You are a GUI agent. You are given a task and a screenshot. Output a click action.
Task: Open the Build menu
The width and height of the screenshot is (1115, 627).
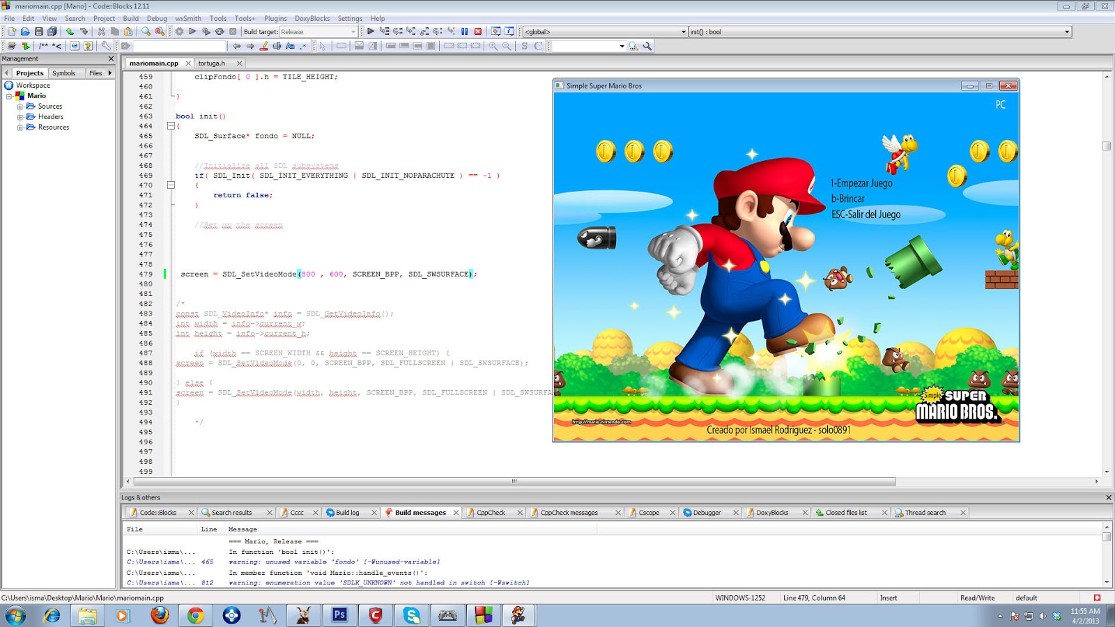(x=131, y=19)
